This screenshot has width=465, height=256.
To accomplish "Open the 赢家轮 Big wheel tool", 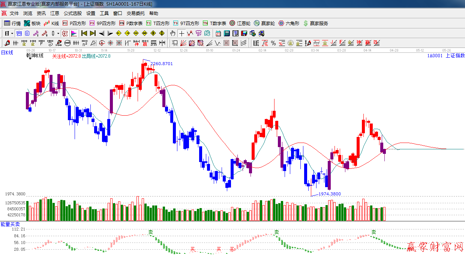I will coord(264,23).
